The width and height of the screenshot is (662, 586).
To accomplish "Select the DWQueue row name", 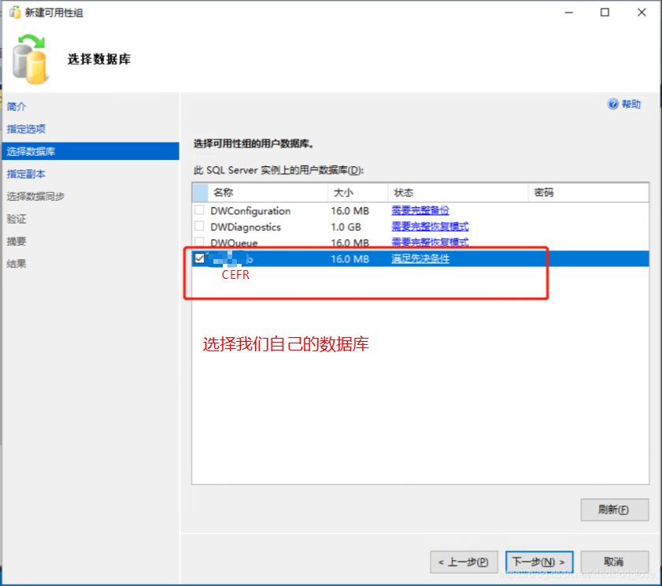I will coord(234,243).
